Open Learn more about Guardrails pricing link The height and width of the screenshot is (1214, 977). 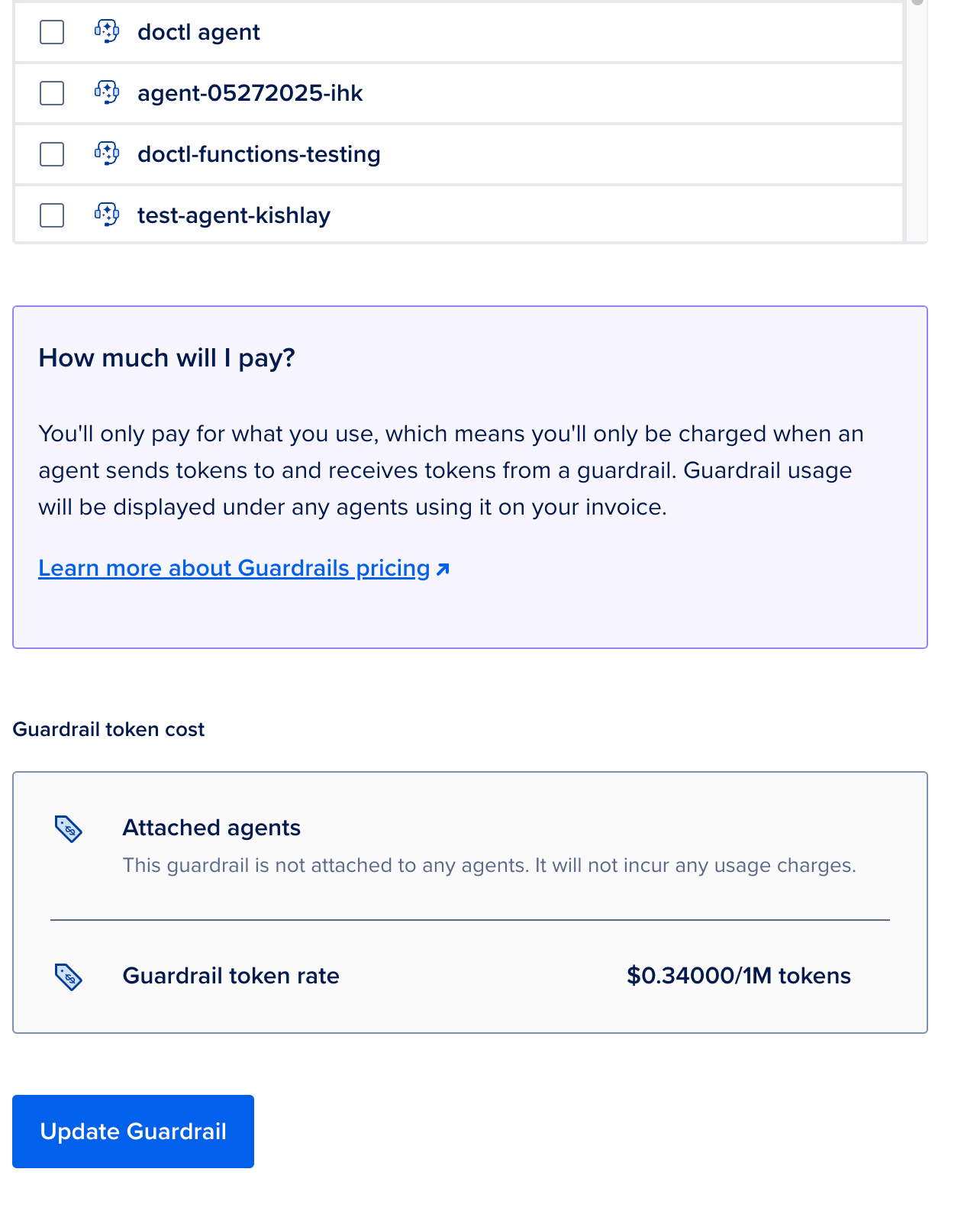pos(243,568)
